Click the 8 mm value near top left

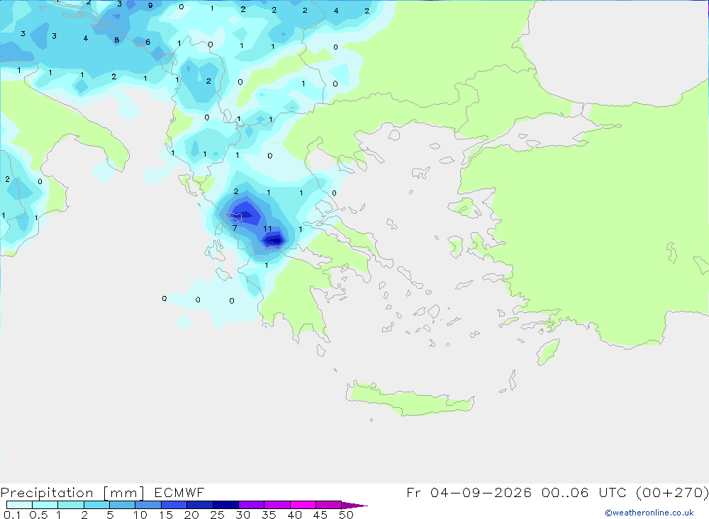(117, 40)
